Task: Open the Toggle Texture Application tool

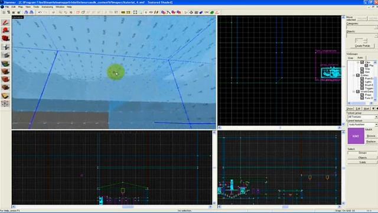Action: pyautogui.click(x=5, y=63)
